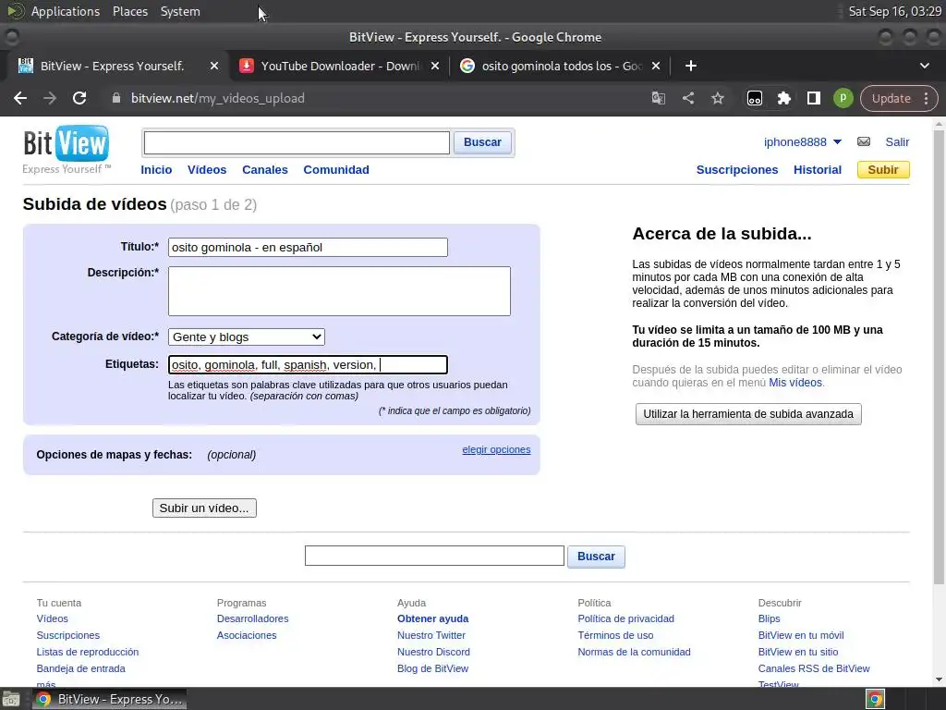
Task: Open Listas de reproducción footer link
Action: tap(88, 652)
